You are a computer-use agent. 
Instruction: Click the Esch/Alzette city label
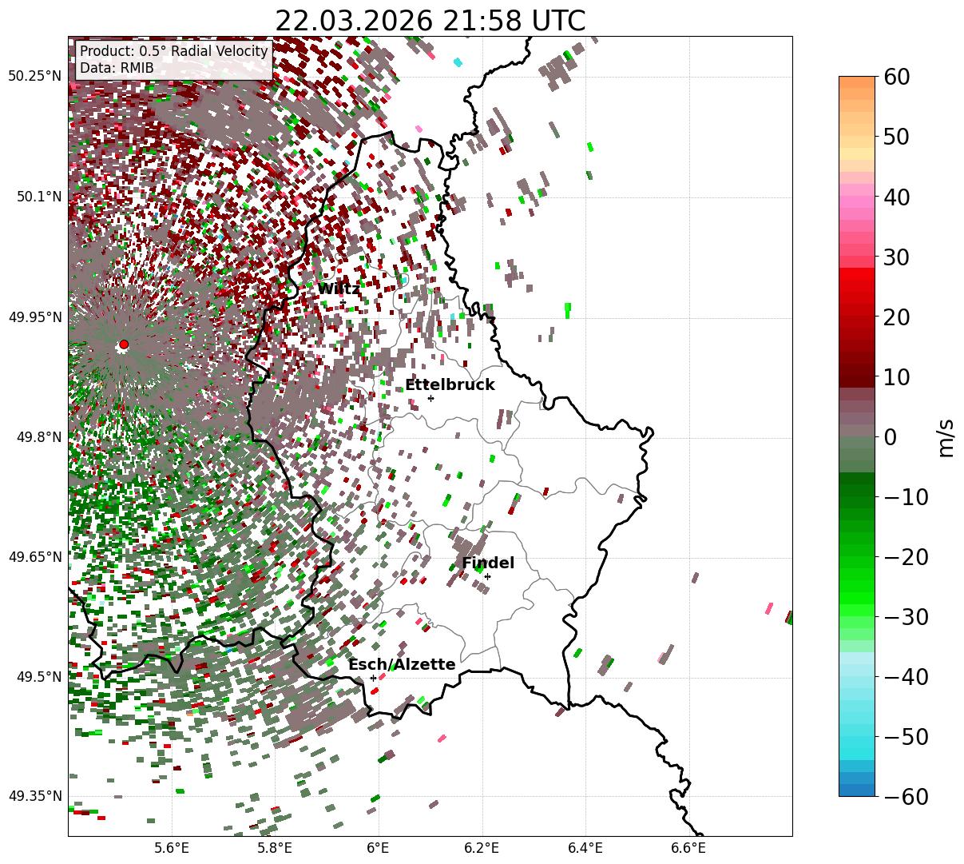click(402, 665)
